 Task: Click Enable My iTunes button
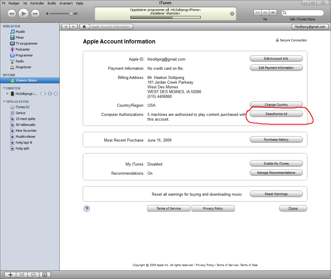pos(276,163)
